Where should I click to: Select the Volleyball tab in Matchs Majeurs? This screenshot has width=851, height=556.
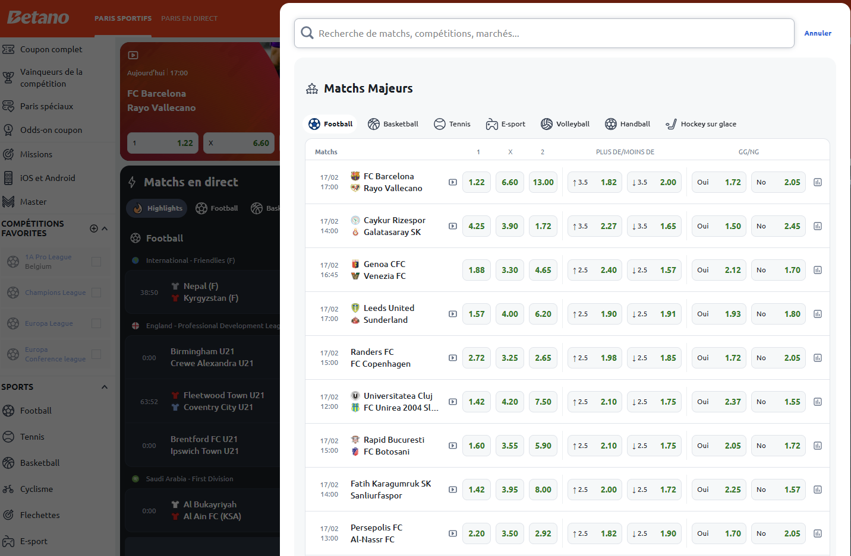565,124
